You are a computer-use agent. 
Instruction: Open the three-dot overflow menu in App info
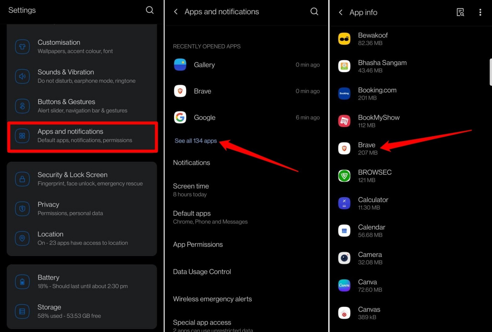[x=480, y=12]
